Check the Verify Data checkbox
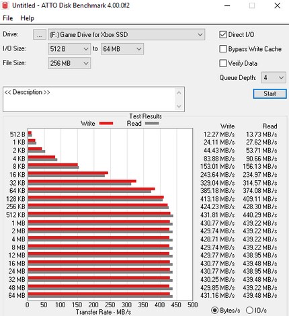This screenshot has height=316, width=289. (x=223, y=63)
